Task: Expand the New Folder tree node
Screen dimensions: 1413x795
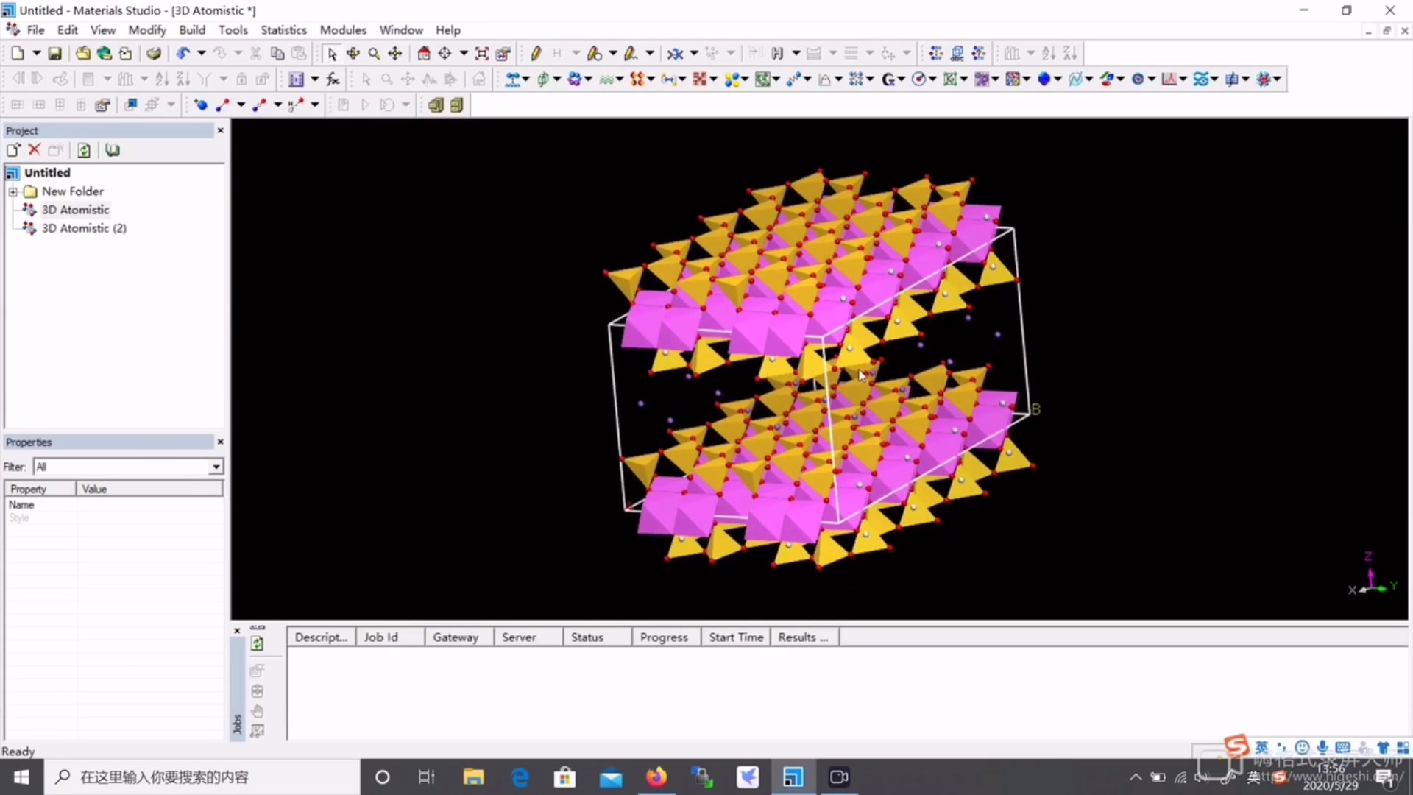Action: pos(13,191)
